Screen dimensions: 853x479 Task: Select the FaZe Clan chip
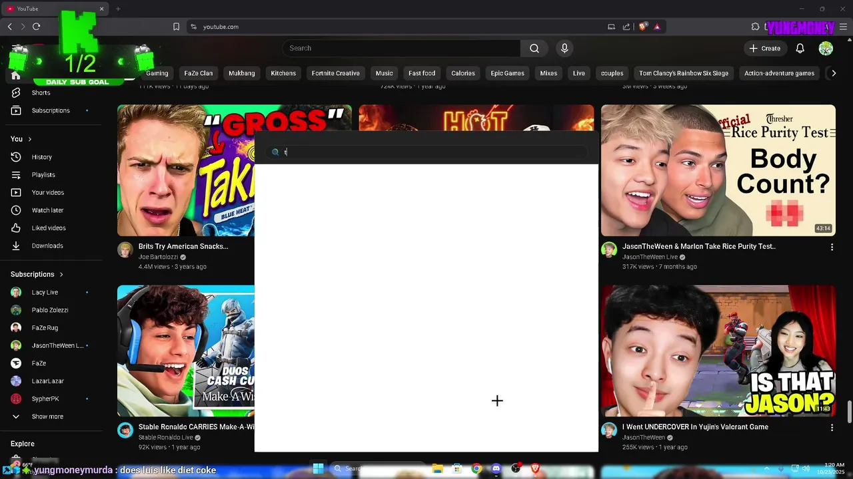pos(199,73)
